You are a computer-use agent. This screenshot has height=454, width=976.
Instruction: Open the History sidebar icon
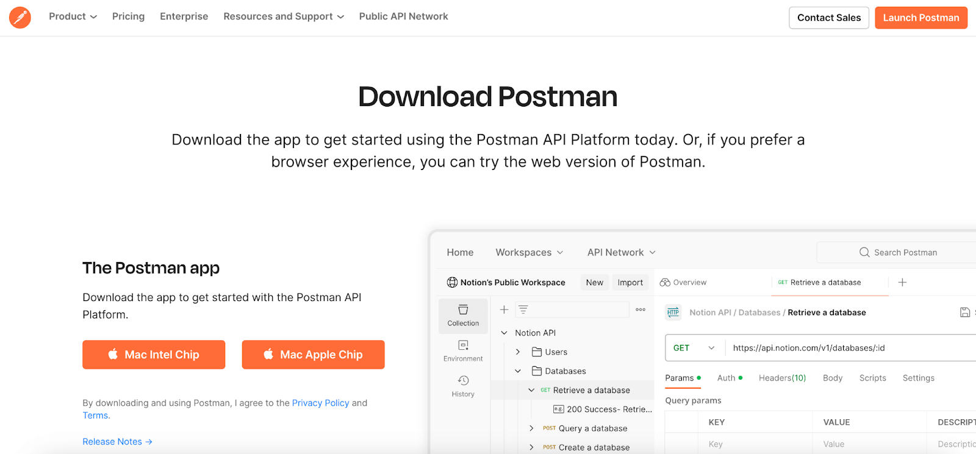463,386
